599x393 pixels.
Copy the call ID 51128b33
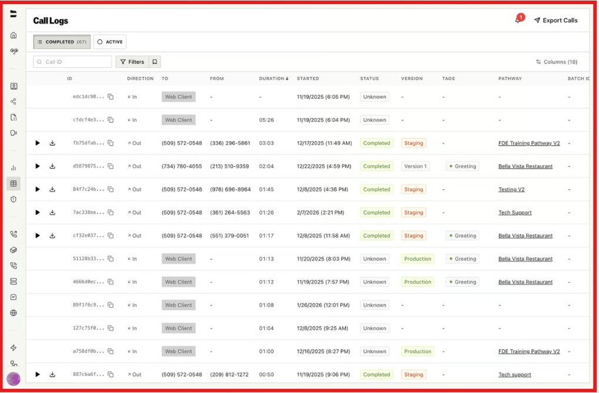[x=111, y=258]
